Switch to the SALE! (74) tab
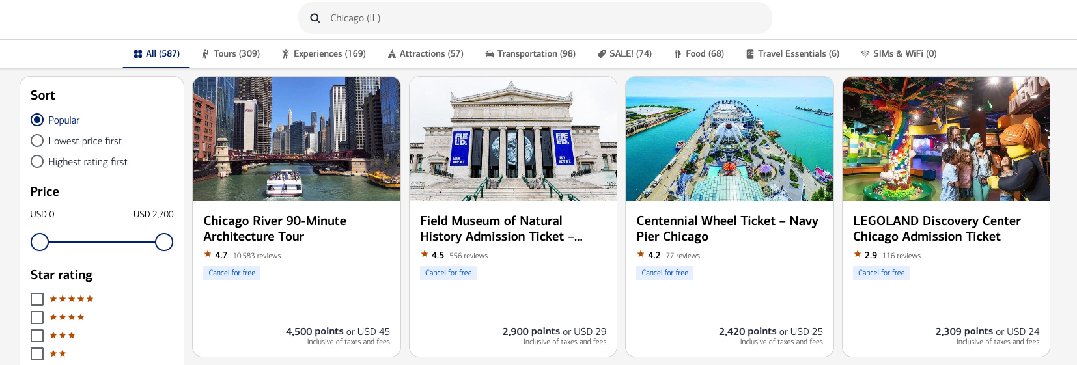Screen dimensions: 1077x365 [x=625, y=54]
